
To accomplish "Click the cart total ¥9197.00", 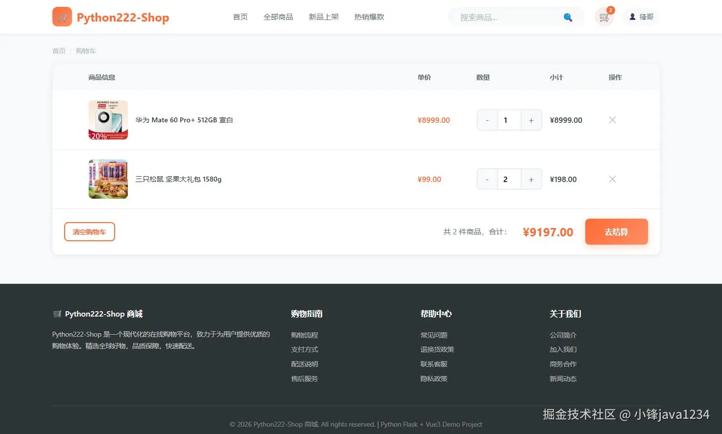I will (x=548, y=232).
